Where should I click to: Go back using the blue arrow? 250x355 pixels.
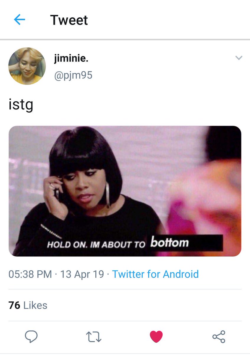[19, 20]
